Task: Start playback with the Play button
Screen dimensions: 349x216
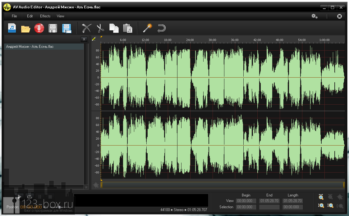Action: click(19, 197)
